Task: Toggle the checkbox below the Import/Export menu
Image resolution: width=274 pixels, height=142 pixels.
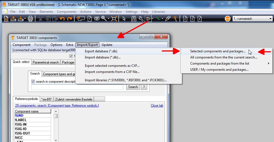Action: (71, 56)
